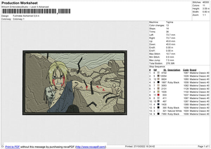The image size is (211, 149).
Task: Select the Natural White description in row 13
Action: point(174,111)
